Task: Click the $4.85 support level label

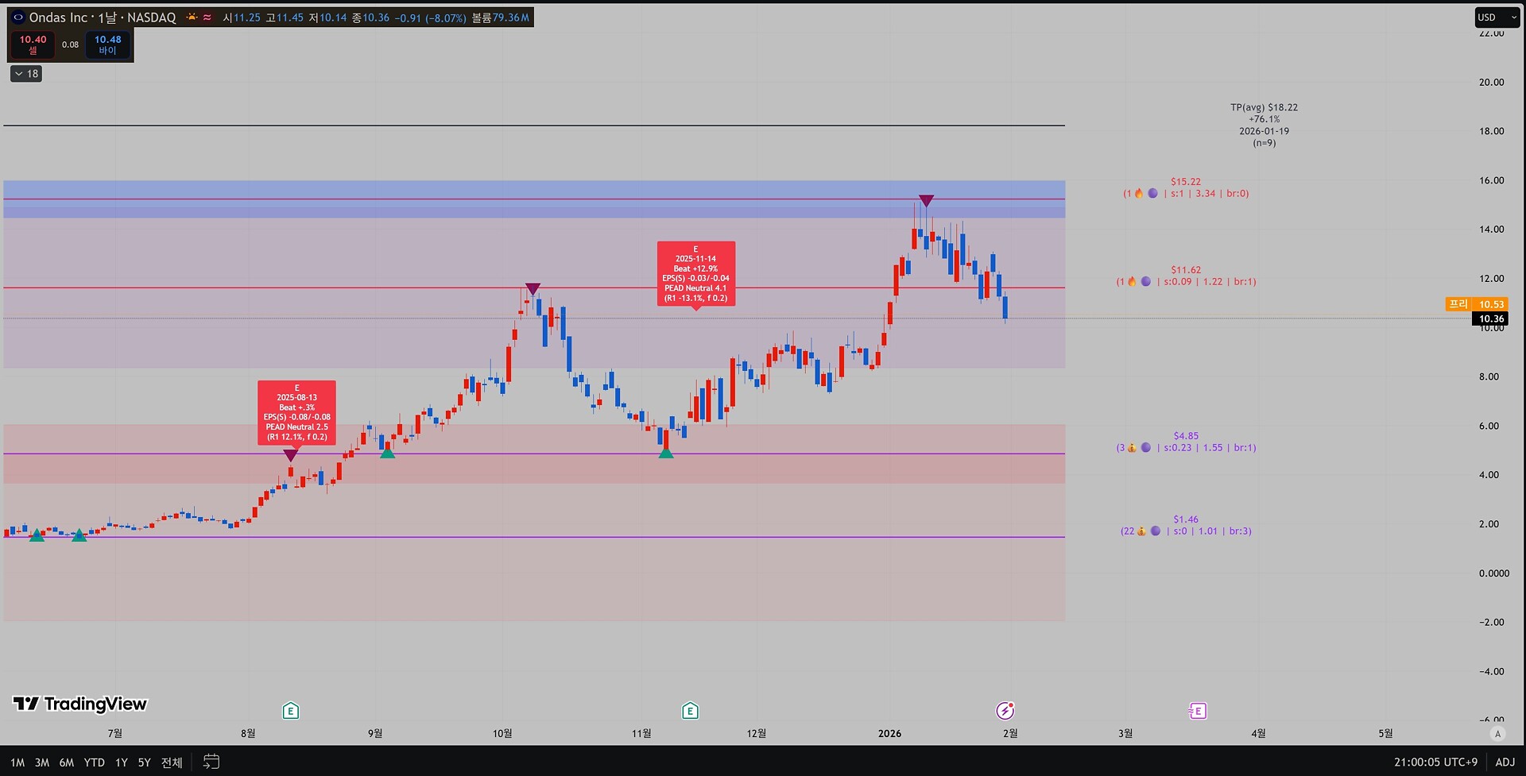Action: 1186,442
